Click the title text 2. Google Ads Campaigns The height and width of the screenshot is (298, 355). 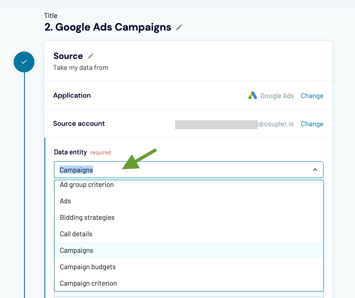click(108, 27)
